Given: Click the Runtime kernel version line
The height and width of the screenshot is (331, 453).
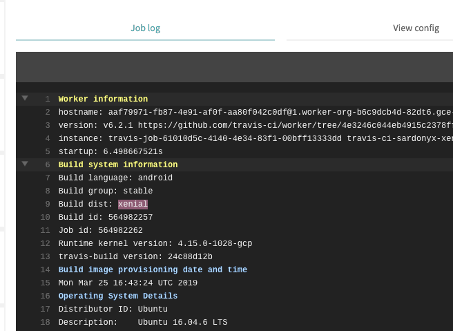Looking at the screenshot, I should click(x=155, y=243).
